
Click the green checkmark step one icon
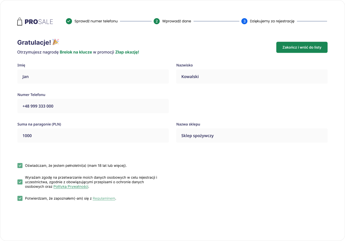click(x=69, y=21)
